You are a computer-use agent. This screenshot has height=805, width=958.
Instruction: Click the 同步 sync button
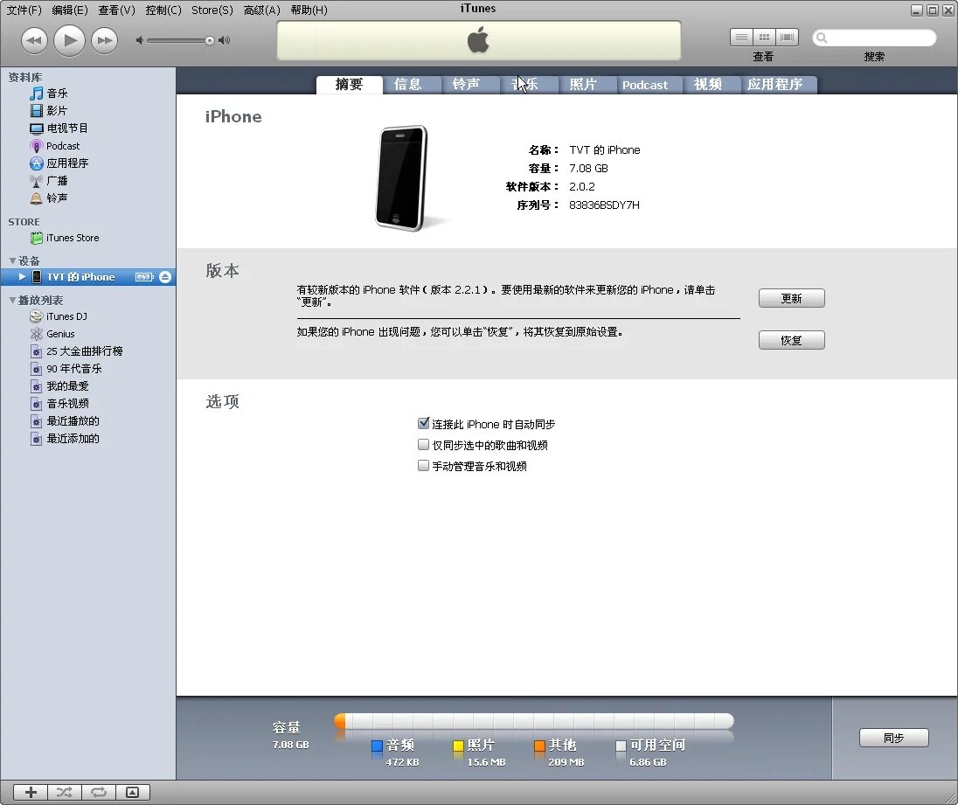click(893, 738)
